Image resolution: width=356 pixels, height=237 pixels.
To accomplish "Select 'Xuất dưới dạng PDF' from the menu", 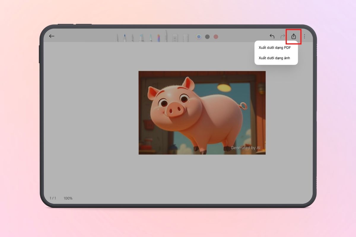I will 276,48.
